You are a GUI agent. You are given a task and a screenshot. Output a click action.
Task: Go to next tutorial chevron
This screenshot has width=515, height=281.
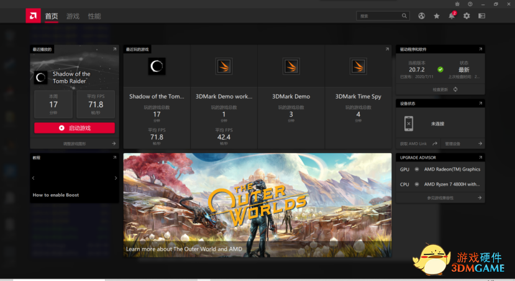coord(116,178)
